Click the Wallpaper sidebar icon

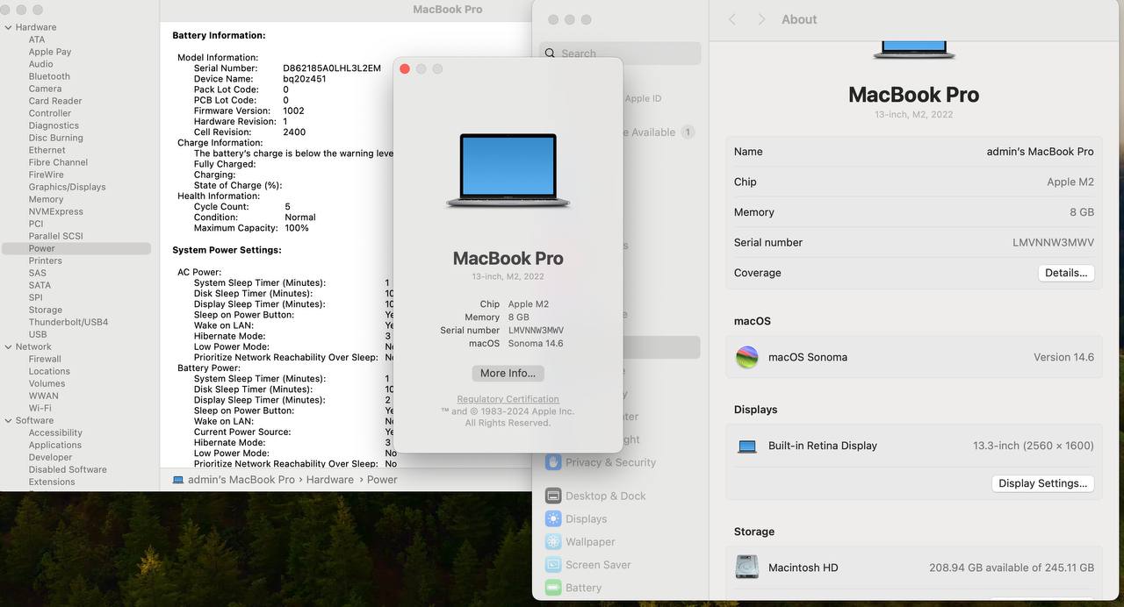[x=553, y=542]
